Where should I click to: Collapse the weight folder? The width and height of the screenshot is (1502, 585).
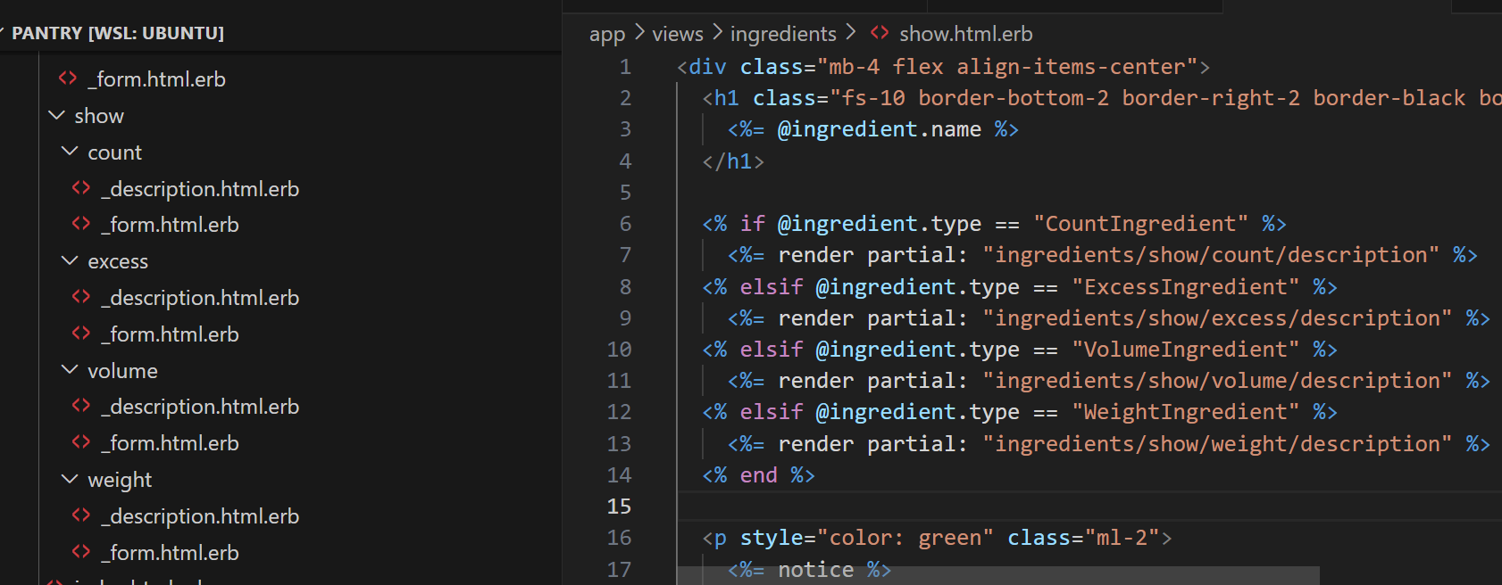[70, 480]
